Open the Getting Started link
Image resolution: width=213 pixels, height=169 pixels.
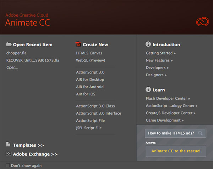(160, 53)
